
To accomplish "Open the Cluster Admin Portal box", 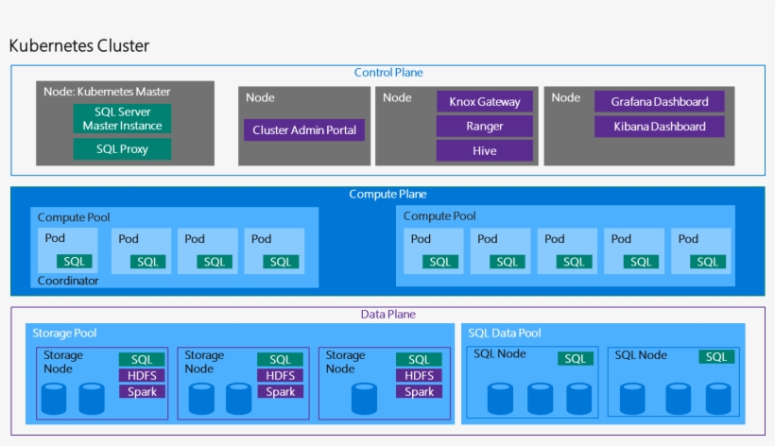I will 304,130.
